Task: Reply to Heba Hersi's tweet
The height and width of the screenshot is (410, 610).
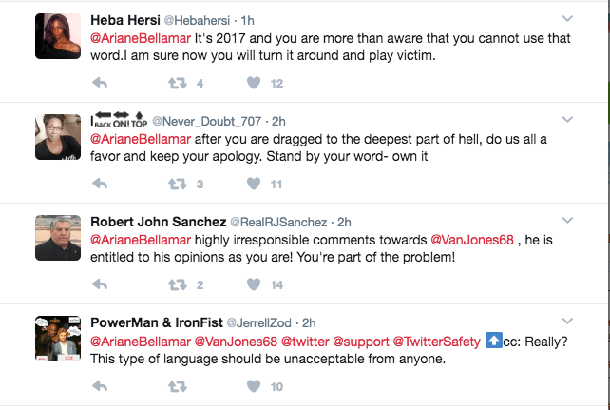Action: tap(100, 83)
